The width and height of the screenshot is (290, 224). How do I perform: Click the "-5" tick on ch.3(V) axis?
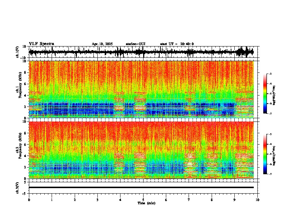click(x=25, y=194)
